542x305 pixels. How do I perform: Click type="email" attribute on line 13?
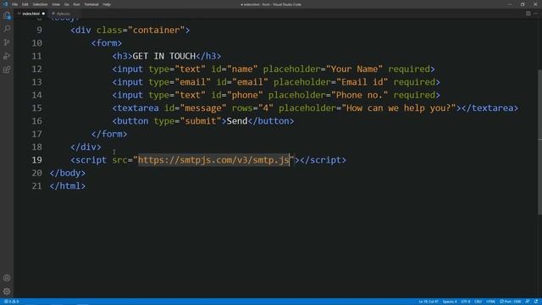tap(180, 82)
